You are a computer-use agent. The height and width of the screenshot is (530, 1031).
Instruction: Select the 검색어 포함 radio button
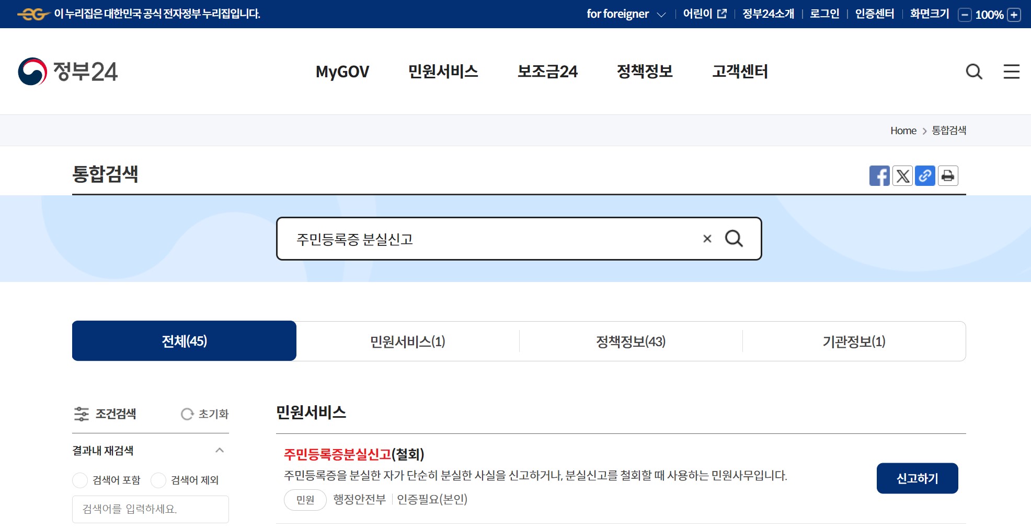80,480
